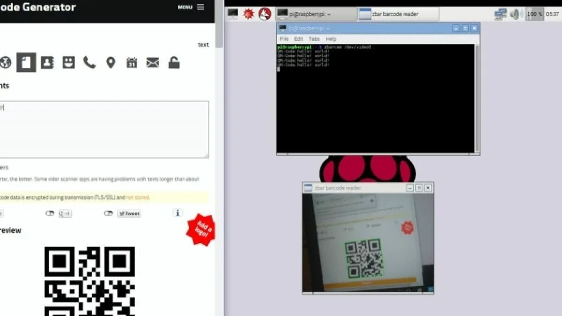
Task: Select the map location pin QR icon
Action: coord(111,63)
